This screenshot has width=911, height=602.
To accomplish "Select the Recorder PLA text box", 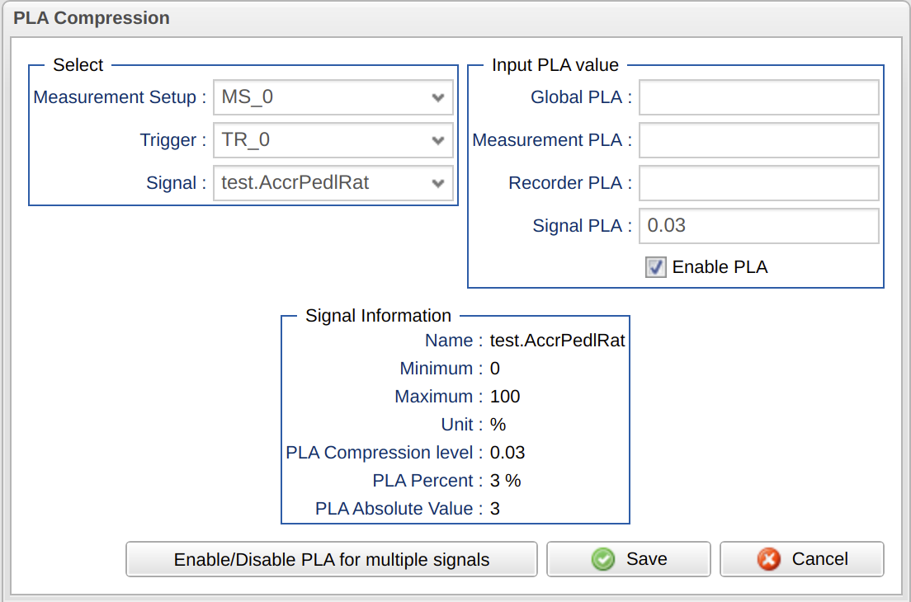I will click(758, 183).
